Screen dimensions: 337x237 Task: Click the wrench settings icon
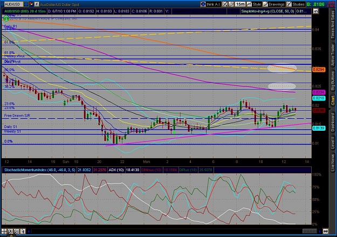231,4
